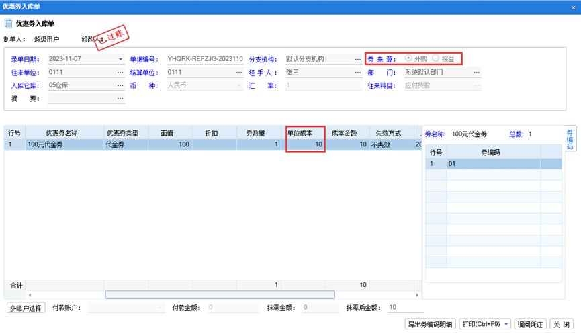The width and height of the screenshot is (581, 336).
Task: Select coupon code row 01
Action: point(494,163)
